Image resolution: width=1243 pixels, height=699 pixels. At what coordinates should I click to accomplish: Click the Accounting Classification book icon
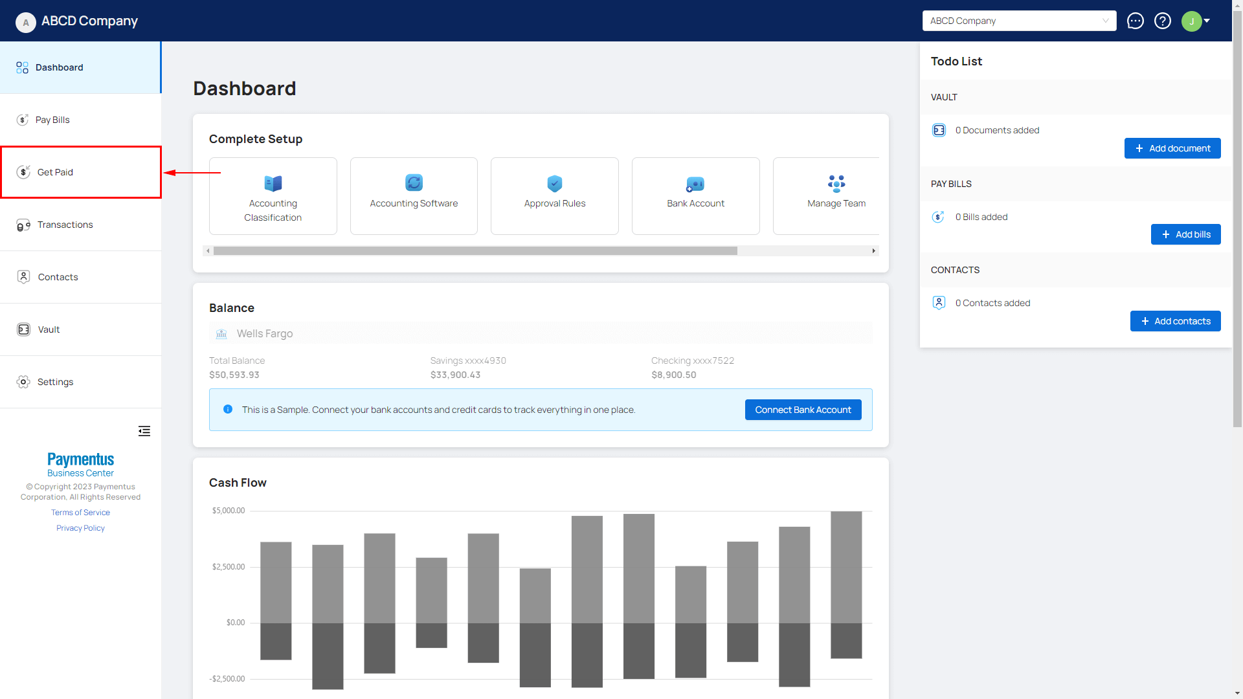[273, 183]
